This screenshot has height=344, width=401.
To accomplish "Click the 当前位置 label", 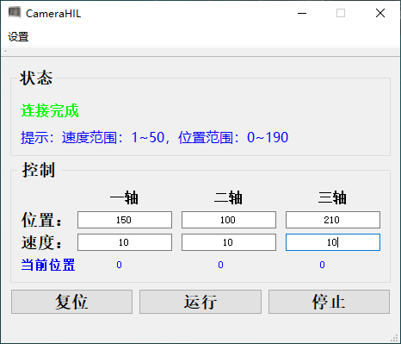I will tap(48, 265).
